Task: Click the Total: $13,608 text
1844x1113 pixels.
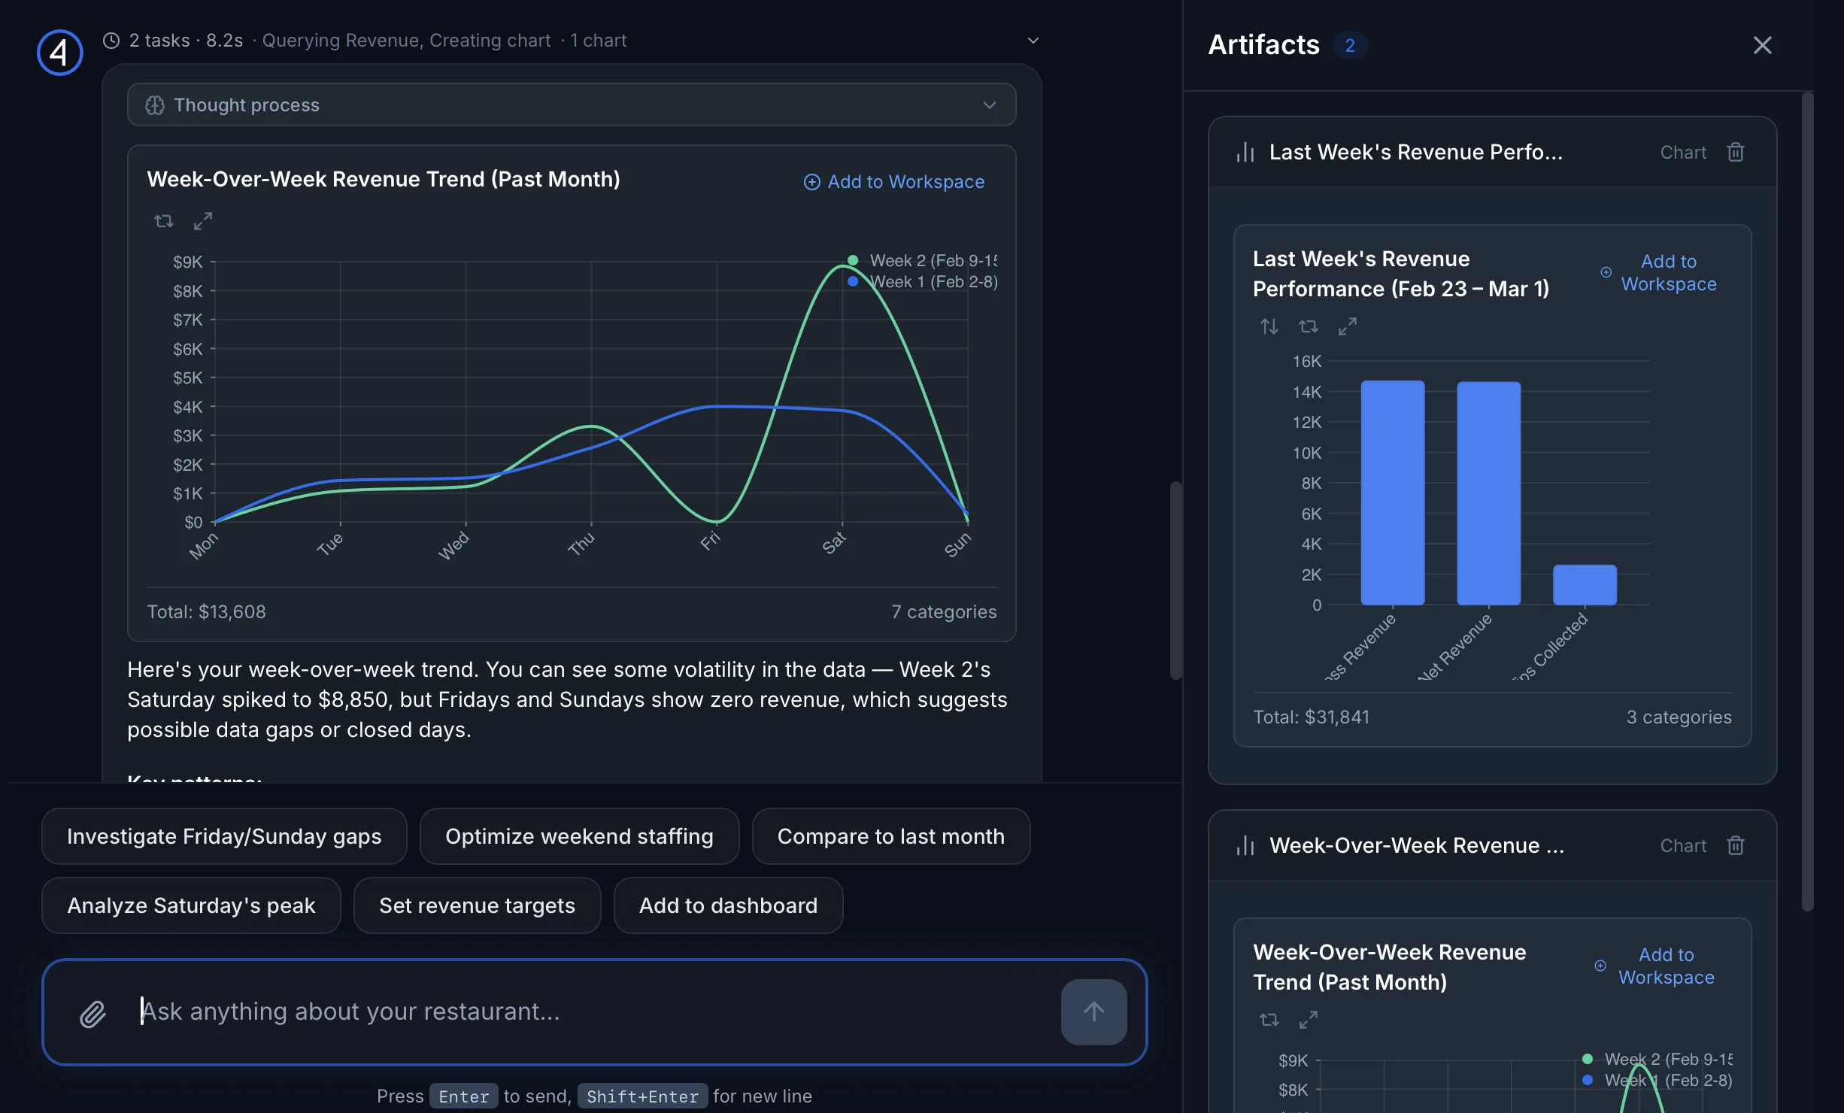Action: [207, 612]
